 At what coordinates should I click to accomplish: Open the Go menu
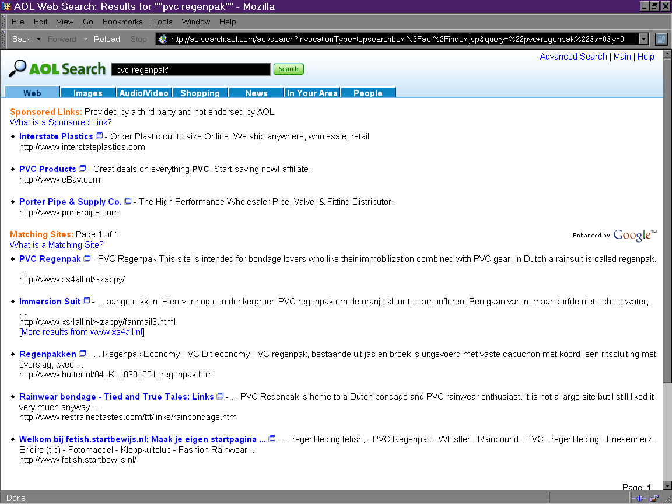pyautogui.click(x=88, y=22)
